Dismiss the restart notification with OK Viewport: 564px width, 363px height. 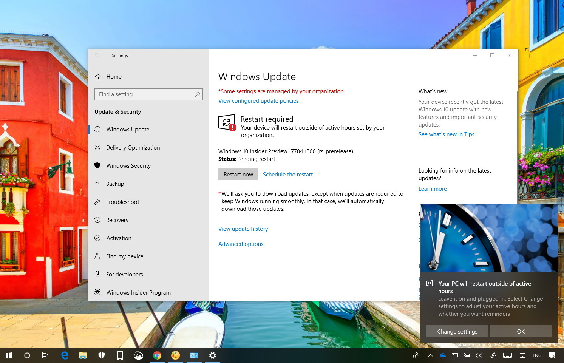pos(521,331)
